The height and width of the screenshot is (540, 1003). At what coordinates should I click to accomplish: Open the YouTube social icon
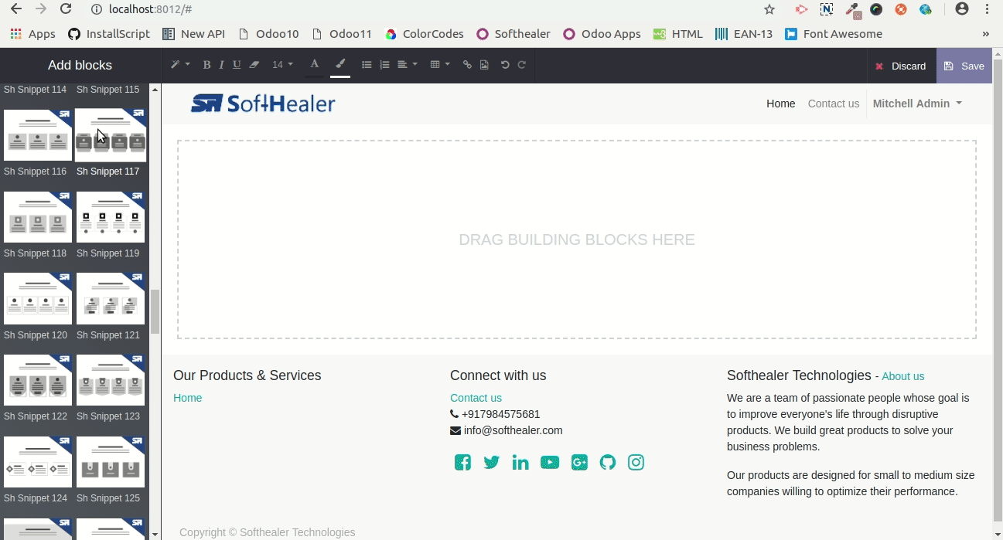pos(550,463)
